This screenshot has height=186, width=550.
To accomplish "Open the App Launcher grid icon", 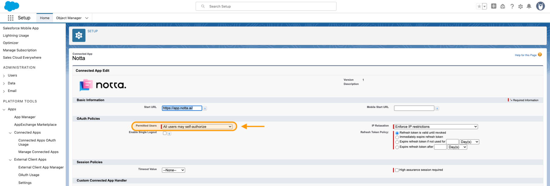I will [11, 18].
